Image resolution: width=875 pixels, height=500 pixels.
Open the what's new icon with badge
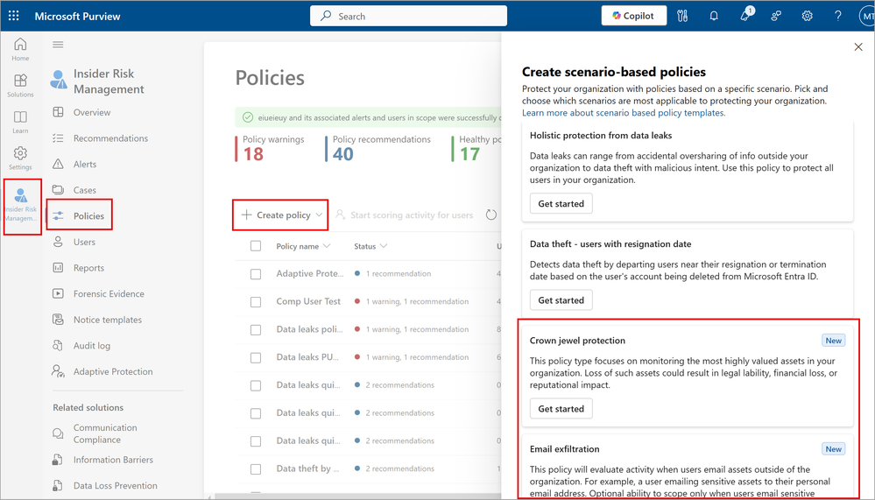(x=745, y=15)
